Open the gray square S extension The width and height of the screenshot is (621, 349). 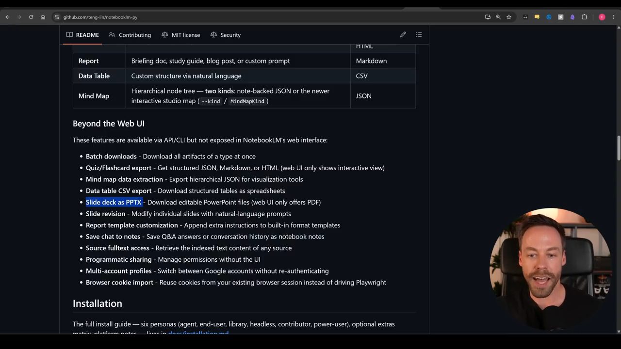[560, 17]
